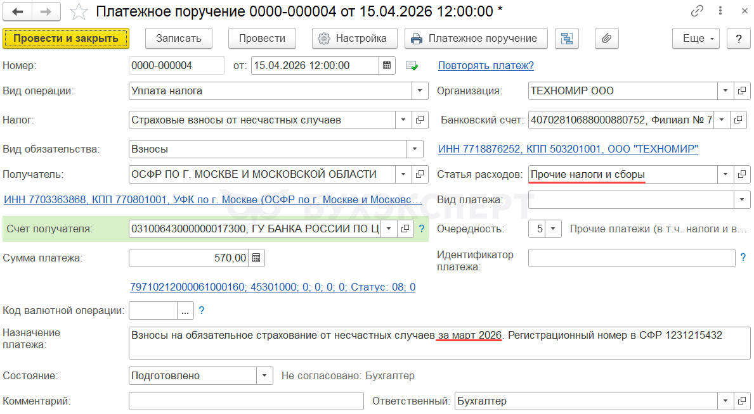Screen dimensions: 754x414
Task: Copy link to document chain icon
Action: [x=697, y=11]
